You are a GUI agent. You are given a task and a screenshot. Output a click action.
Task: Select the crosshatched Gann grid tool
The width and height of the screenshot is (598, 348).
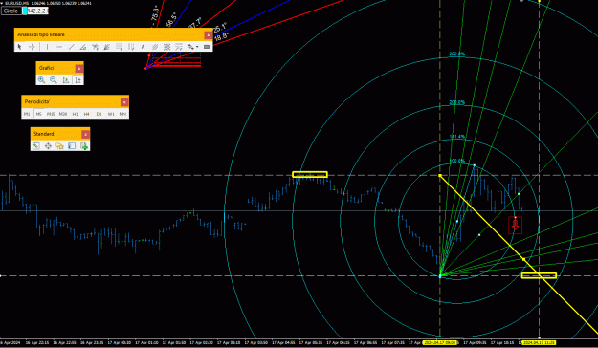point(167,47)
